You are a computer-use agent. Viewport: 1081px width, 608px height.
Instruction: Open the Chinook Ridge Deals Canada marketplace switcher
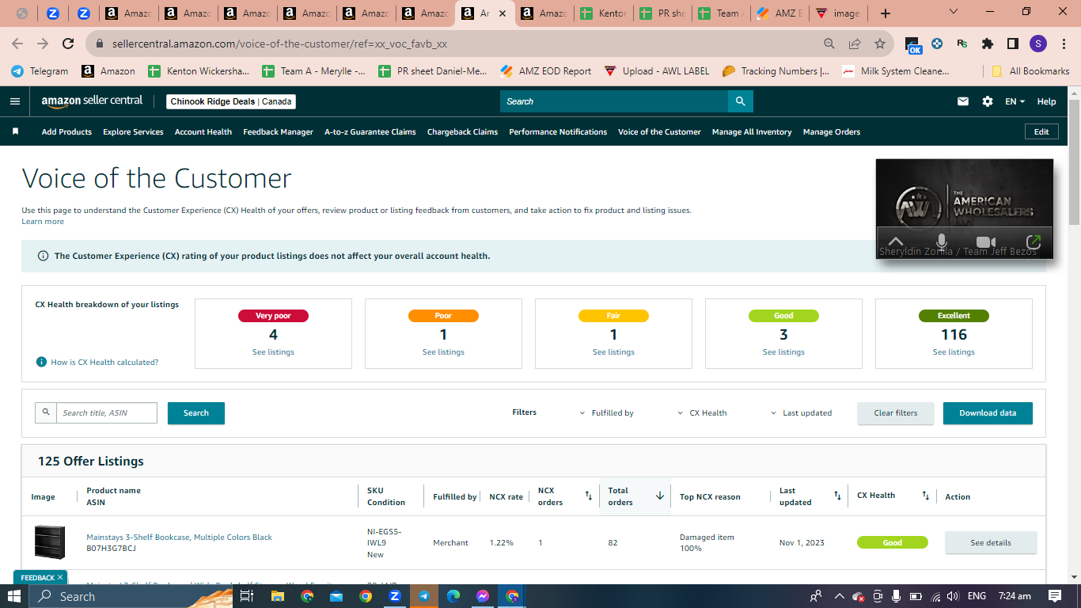(231, 101)
